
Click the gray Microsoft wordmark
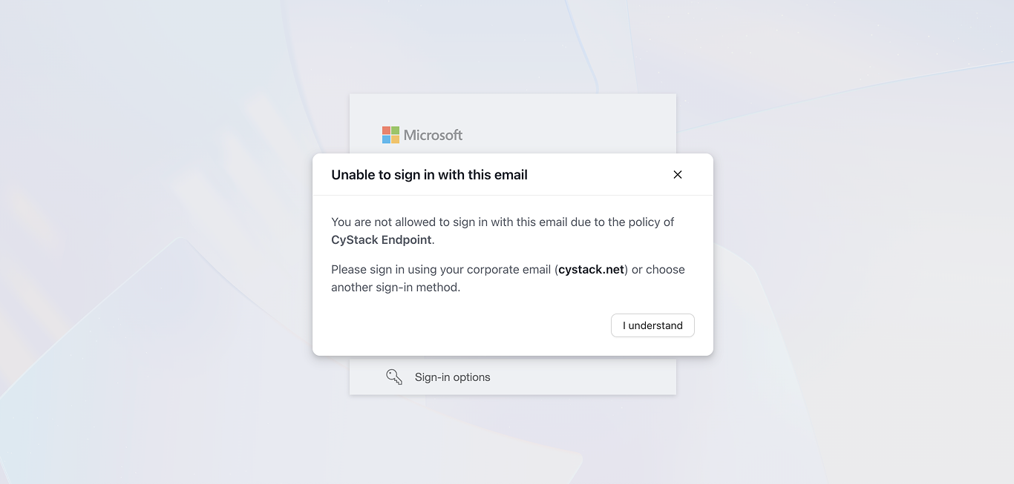[433, 134]
